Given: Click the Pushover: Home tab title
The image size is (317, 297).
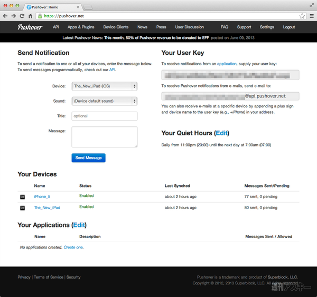Looking at the screenshot, I should 45,7.
